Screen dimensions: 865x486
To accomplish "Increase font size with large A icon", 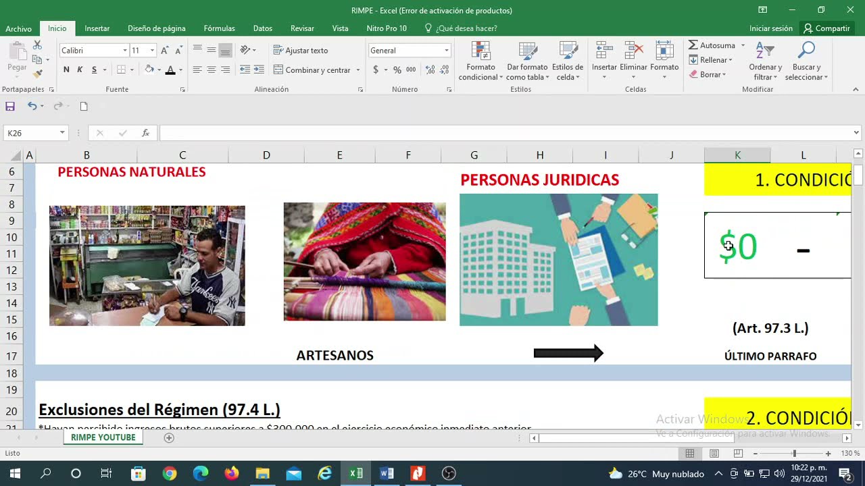I will click(x=164, y=51).
